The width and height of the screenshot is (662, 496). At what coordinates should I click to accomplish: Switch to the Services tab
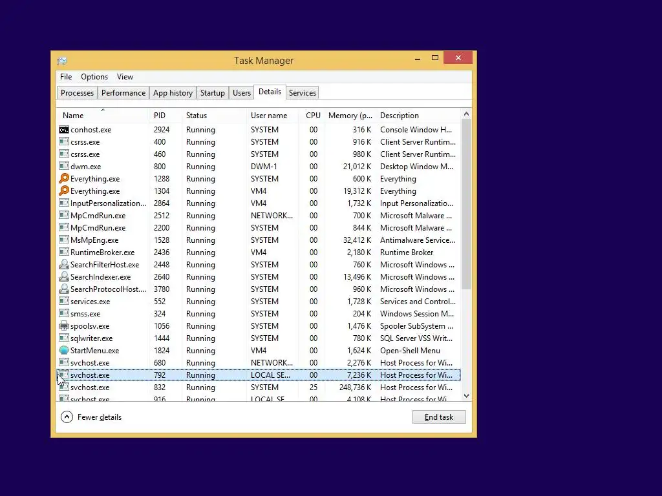[303, 93]
